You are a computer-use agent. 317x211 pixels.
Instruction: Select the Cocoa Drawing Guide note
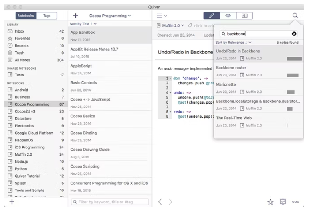(110, 152)
